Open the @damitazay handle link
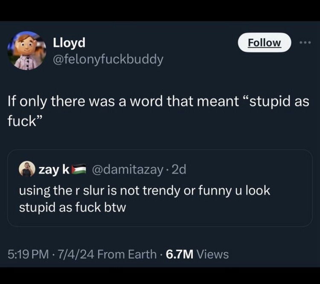The width and height of the screenshot is (320, 284). click(x=127, y=170)
